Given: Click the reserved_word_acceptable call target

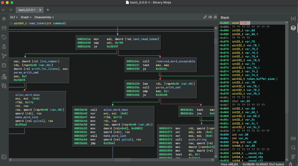Looking at the screenshot, I should click(175, 61).
